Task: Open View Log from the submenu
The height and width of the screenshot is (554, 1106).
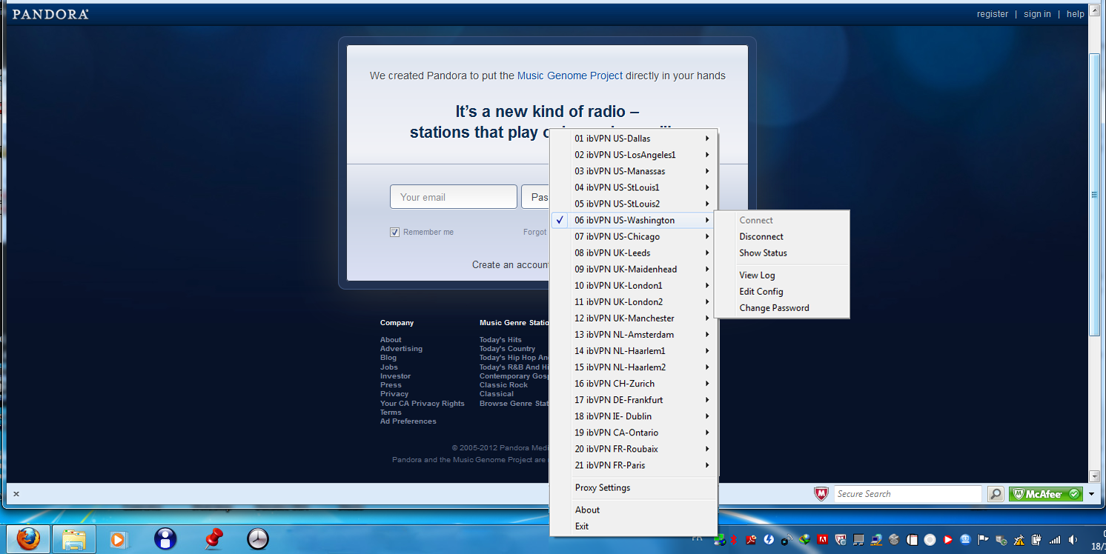Action: (781, 276)
